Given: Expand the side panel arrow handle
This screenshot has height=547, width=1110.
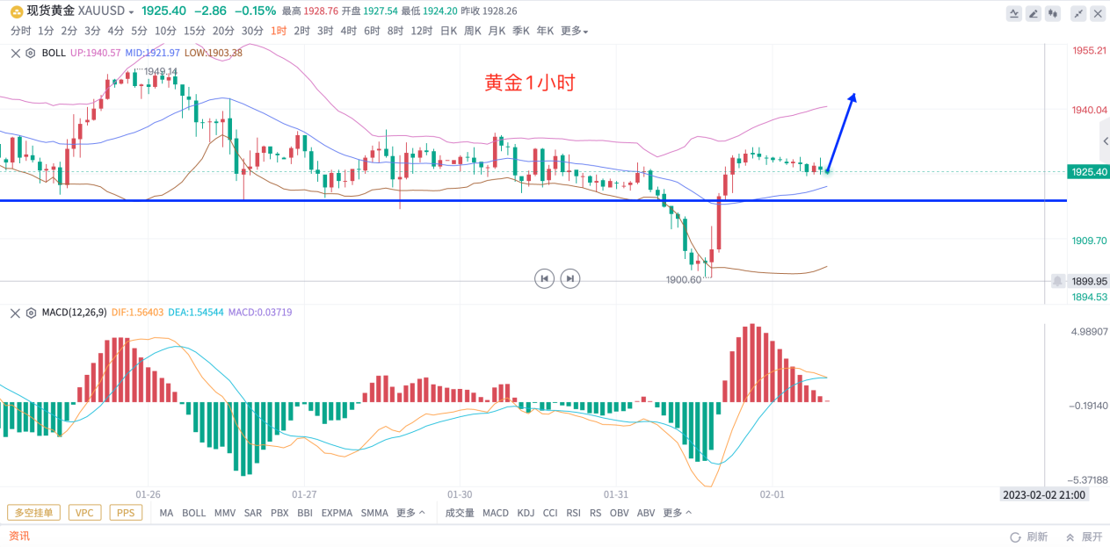Looking at the screenshot, I should [1105, 141].
